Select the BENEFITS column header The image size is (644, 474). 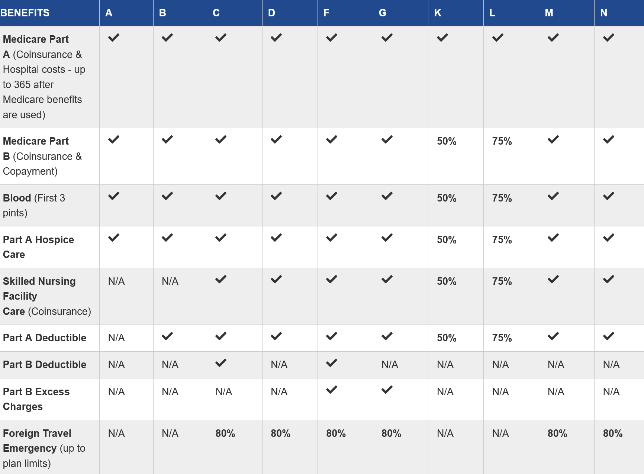coord(25,13)
